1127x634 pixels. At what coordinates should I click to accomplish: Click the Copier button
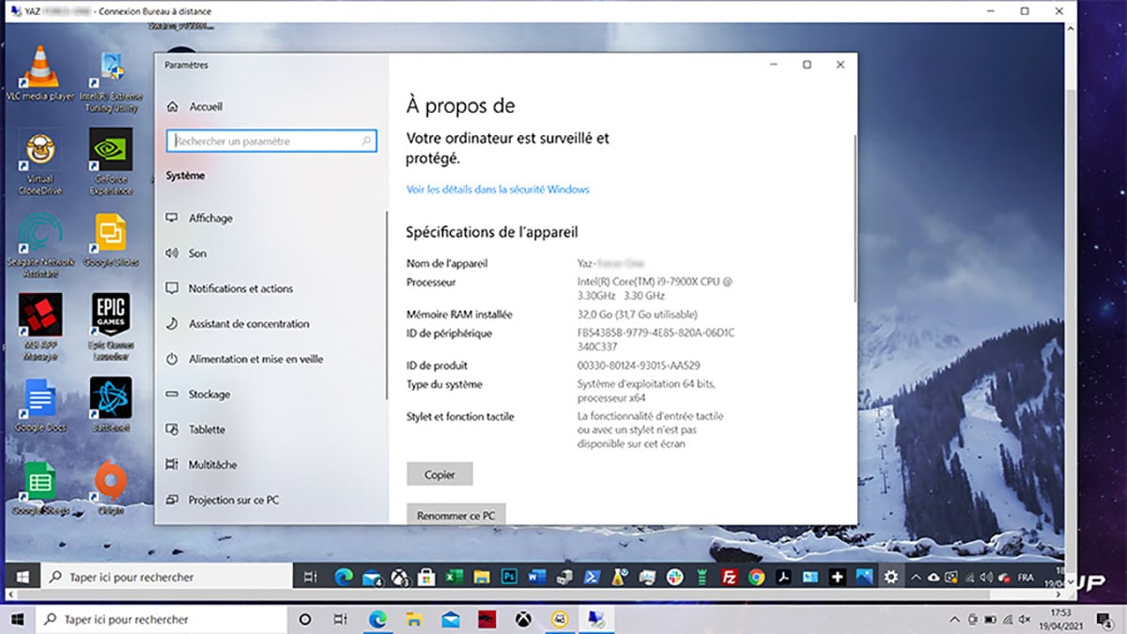(440, 474)
